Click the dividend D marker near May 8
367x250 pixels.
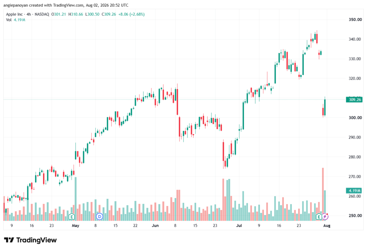click(100, 217)
